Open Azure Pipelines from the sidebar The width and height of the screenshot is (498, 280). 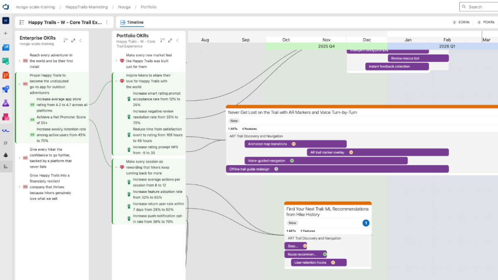[x=6, y=89]
